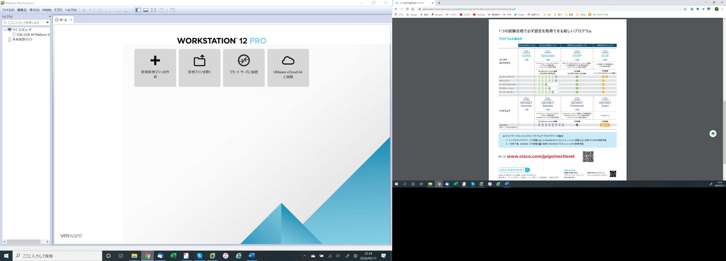Open the 編集(E) menu

(22, 10)
